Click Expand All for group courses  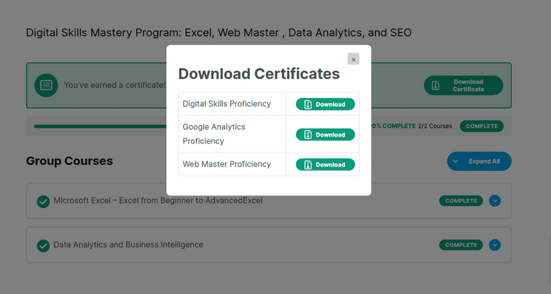(x=479, y=161)
